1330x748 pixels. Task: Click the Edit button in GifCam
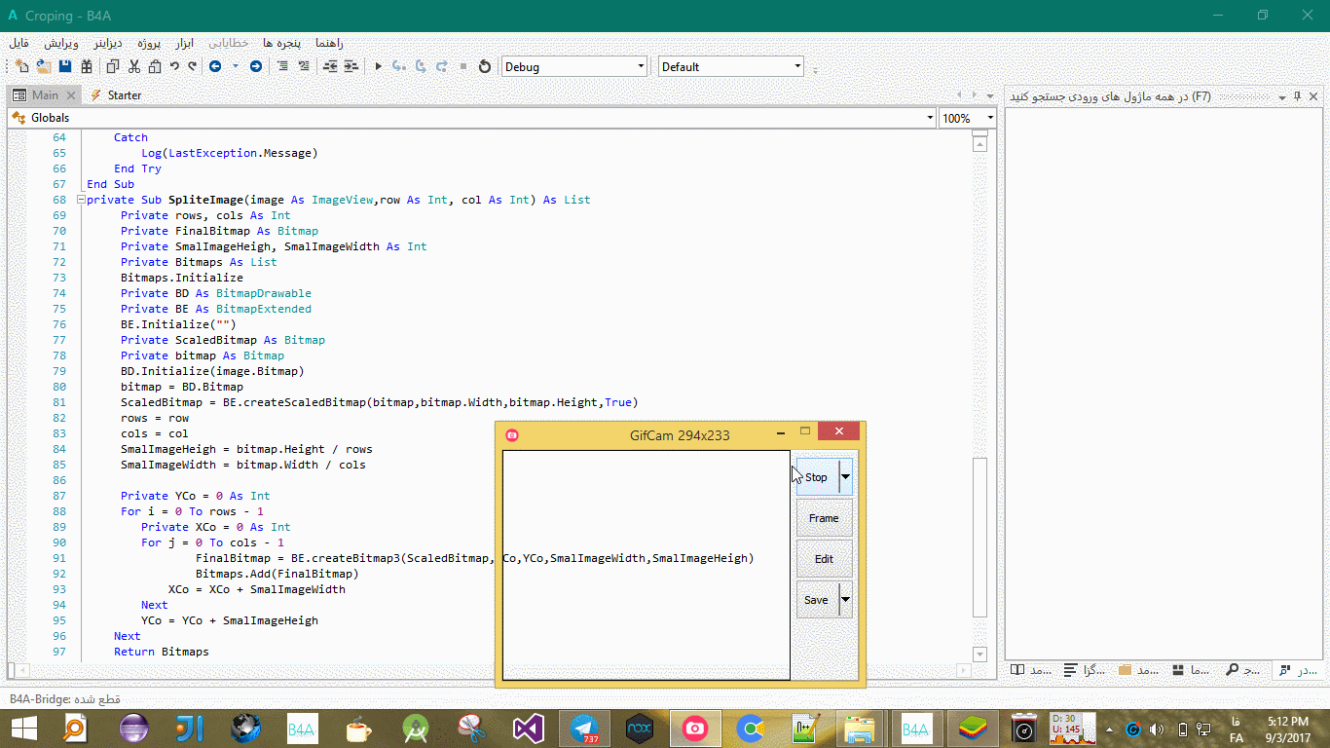(824, 559)
